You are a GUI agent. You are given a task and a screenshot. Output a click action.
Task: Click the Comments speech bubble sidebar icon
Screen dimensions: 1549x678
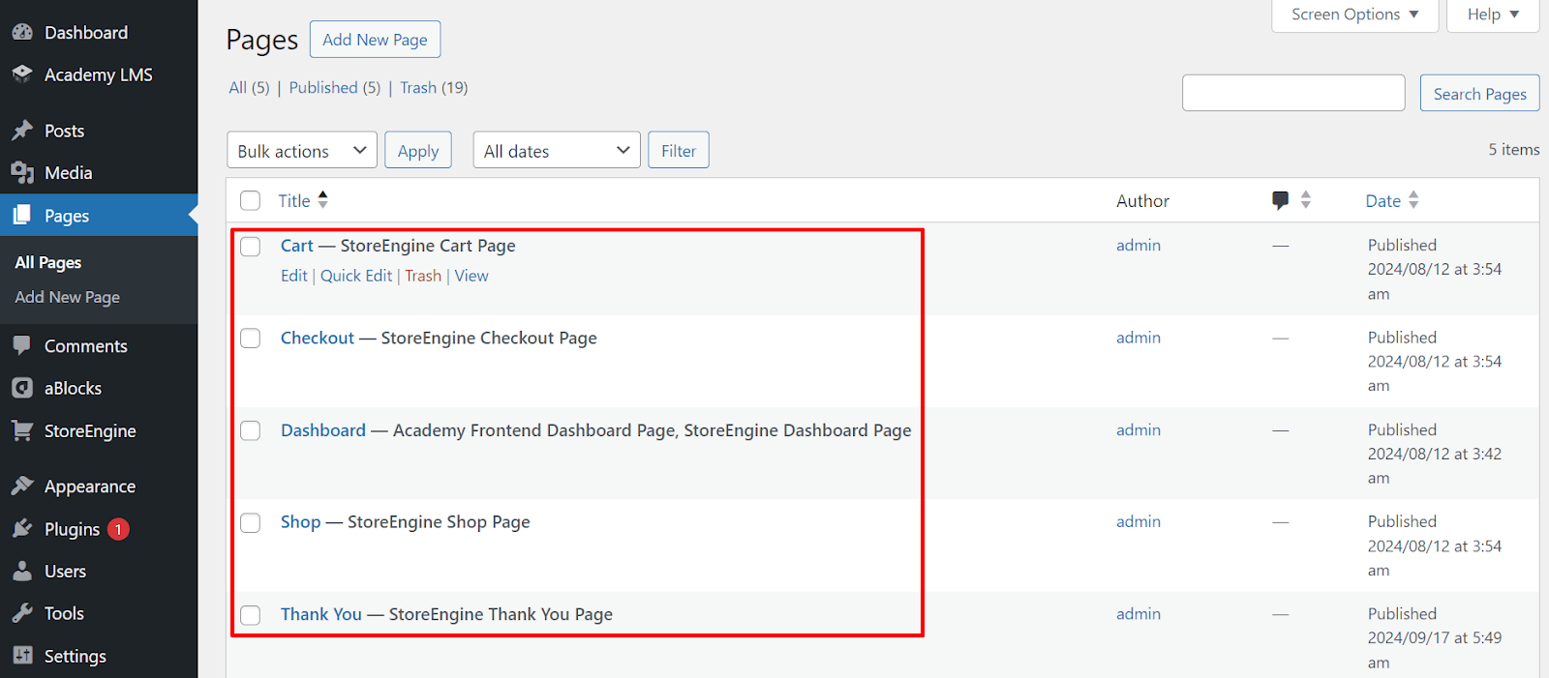pyautogui.click(x=22, y=345)
